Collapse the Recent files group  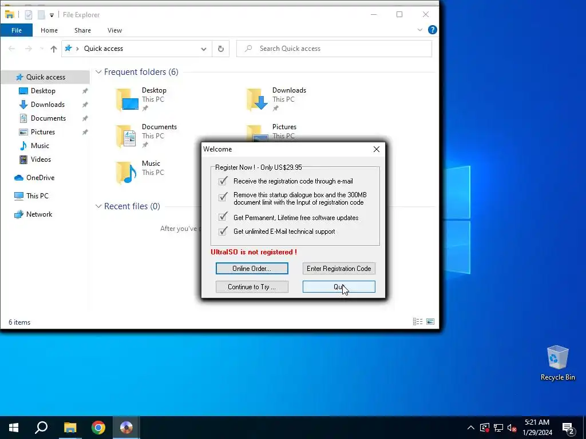98,206
